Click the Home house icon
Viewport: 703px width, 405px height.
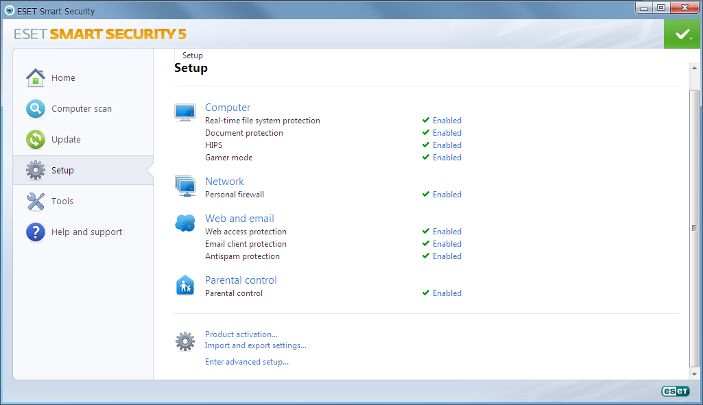pyautogui.click(x=36, y=77)
